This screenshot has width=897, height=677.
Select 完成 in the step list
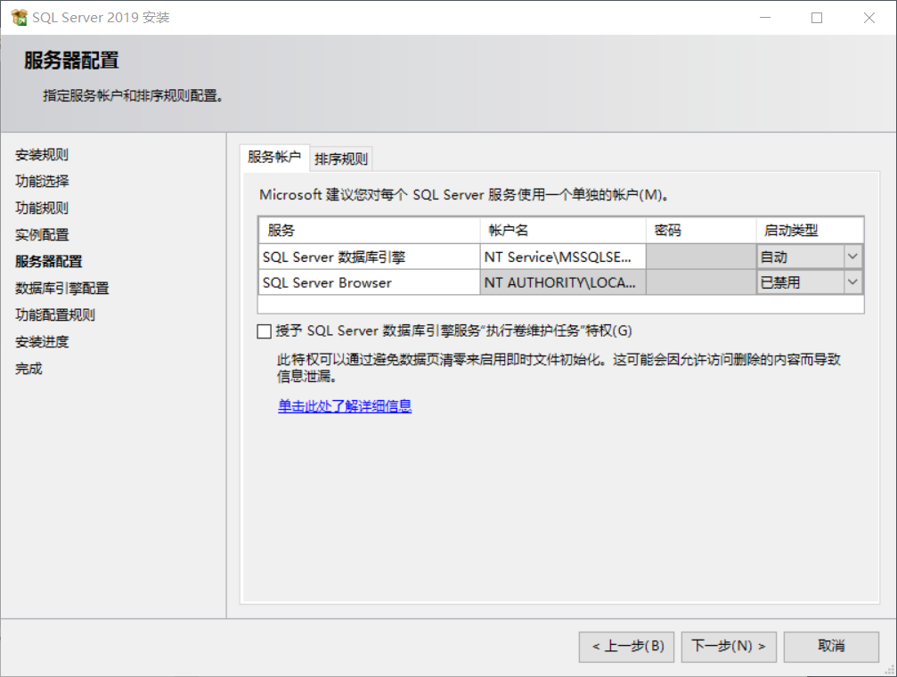29,369
